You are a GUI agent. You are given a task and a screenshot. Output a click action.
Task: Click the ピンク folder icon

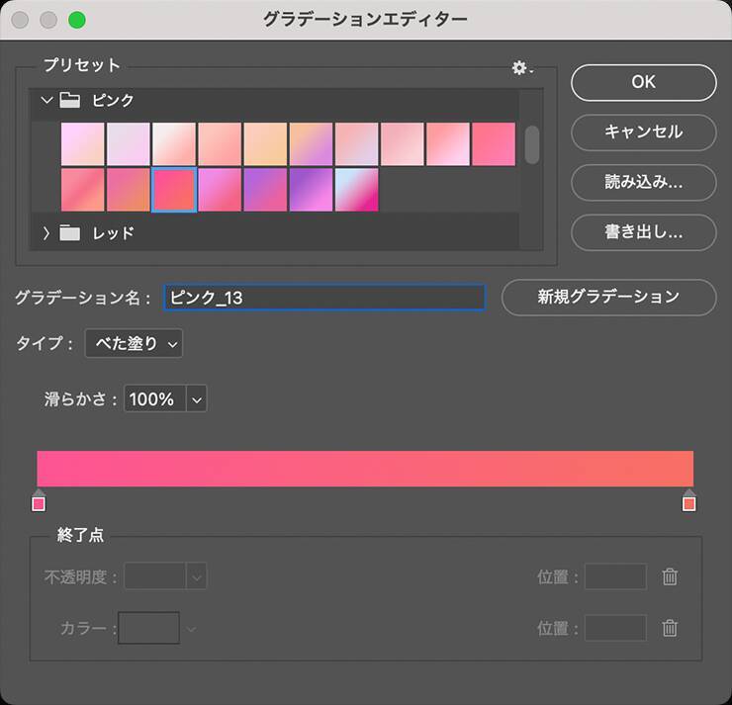[x=70, y=100]
